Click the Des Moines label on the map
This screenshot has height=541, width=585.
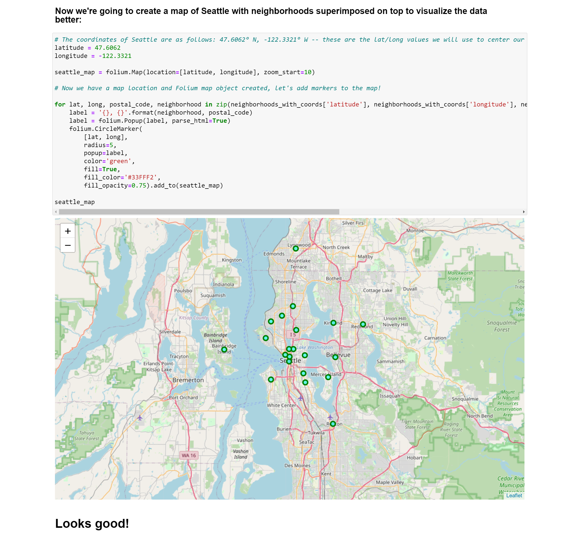[297, 466]
